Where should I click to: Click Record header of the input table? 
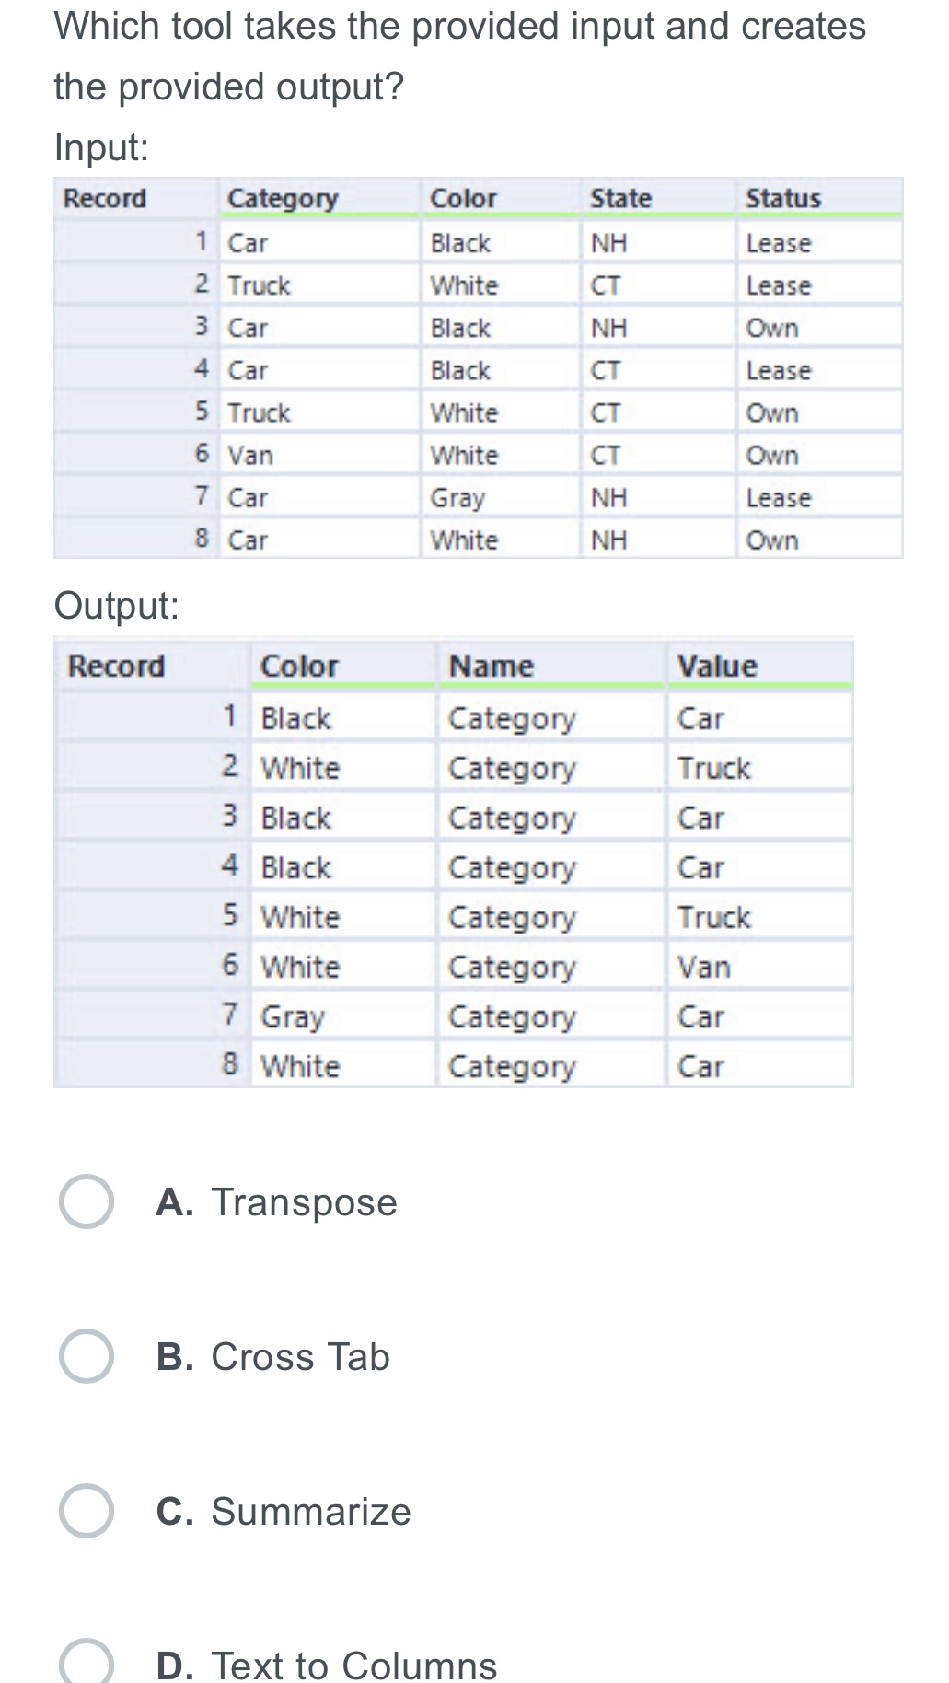pos(105,198)
